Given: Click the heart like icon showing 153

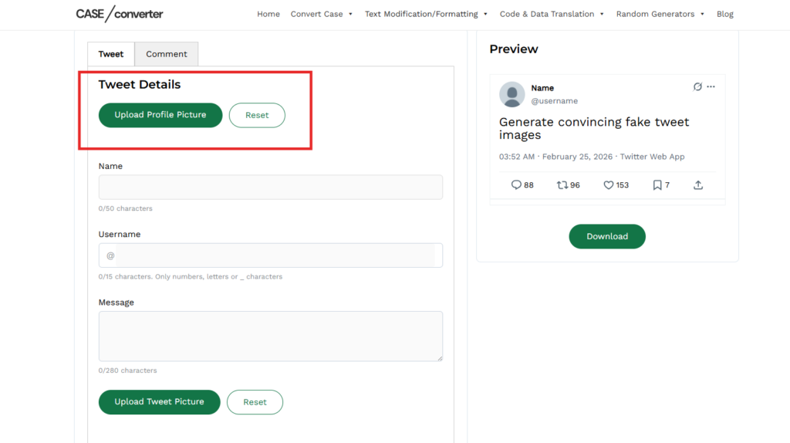Looking at the screenshot, I should (608, 185).
